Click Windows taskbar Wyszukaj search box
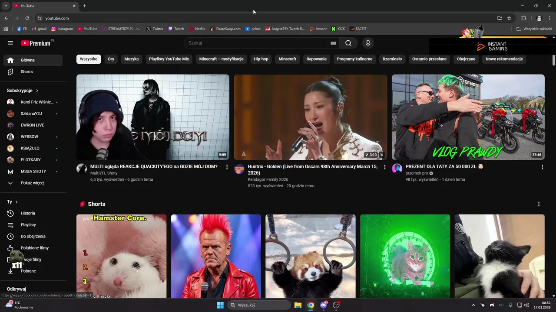This screenshot has height=312, width=556. (259, 305)
